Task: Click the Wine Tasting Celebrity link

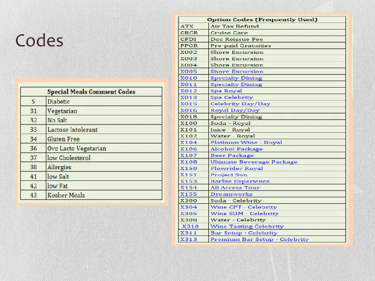Action: [247, 226]
